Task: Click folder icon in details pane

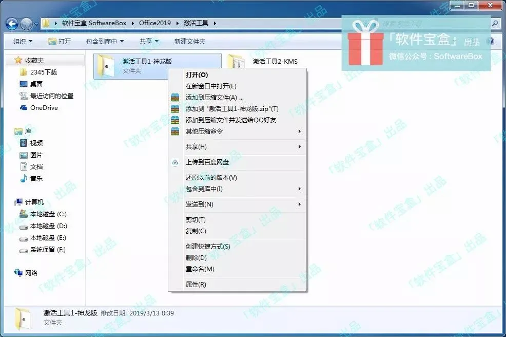Action: [23, 319]
